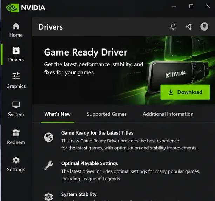Screen dimensions: 215x201
Task: Open the Graphics settings section
Action: click(16, 81)
